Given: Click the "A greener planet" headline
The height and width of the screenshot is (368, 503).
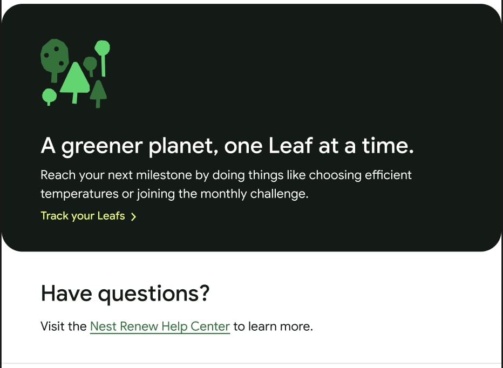Looking at the screenshot, I should click(x=227, y=146).
